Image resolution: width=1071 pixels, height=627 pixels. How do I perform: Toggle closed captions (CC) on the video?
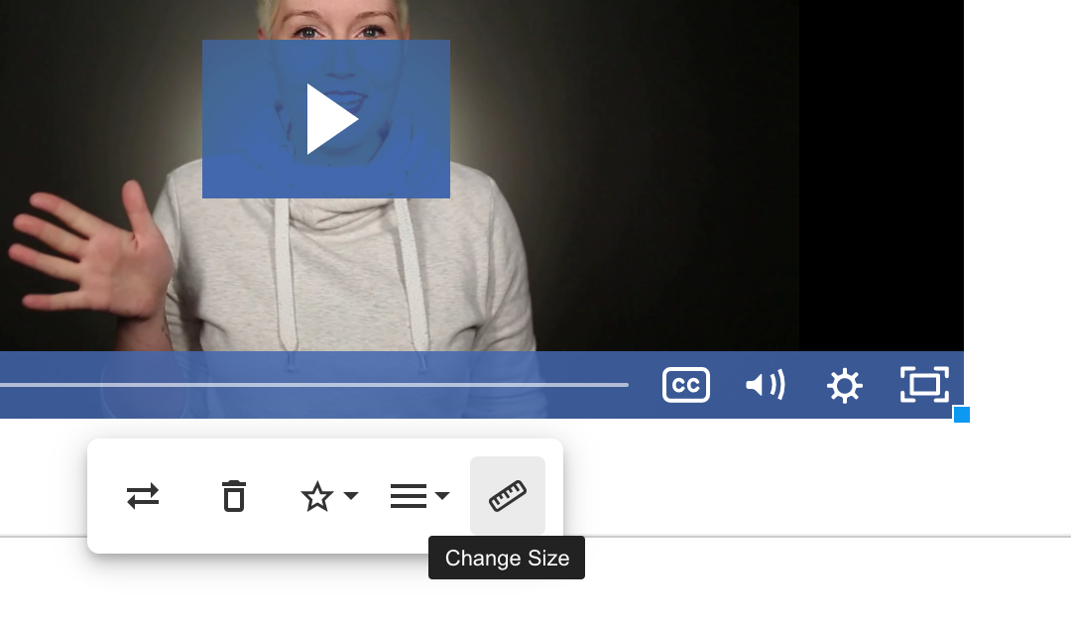(x=686, y=385)
